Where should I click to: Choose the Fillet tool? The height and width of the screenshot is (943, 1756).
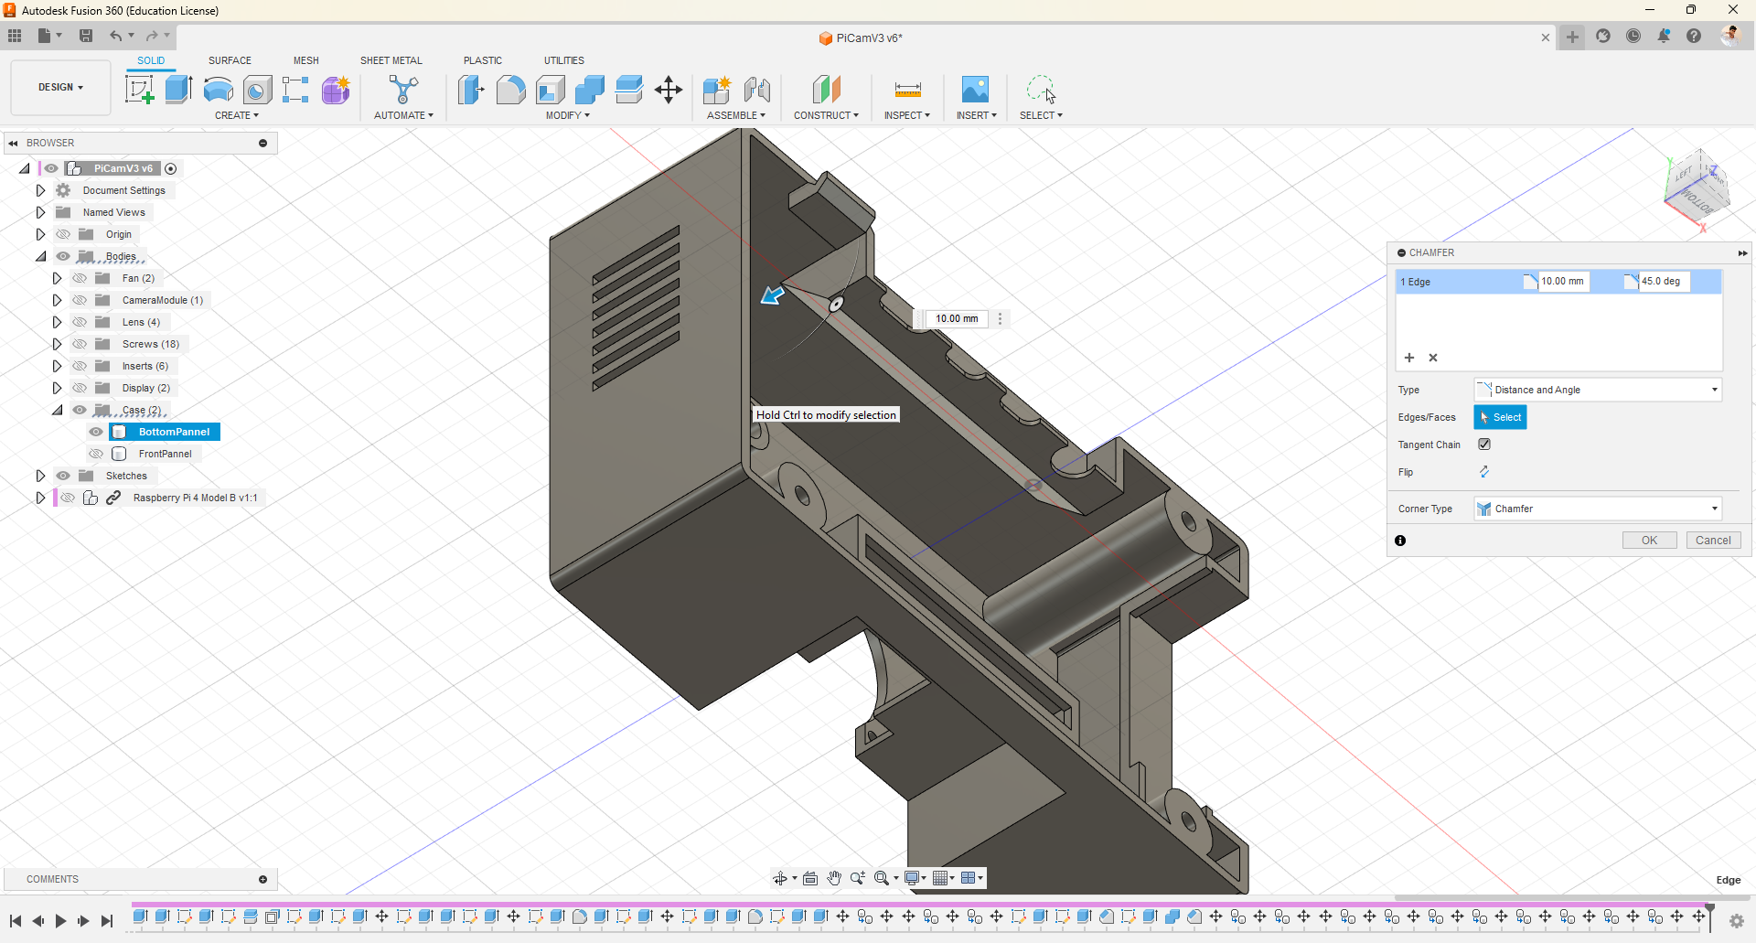(x=510, y=90)
